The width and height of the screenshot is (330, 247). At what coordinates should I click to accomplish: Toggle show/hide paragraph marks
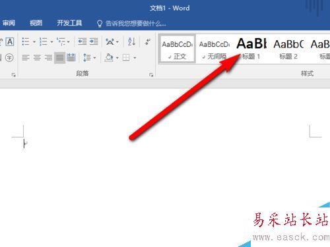tap(148, 41)
